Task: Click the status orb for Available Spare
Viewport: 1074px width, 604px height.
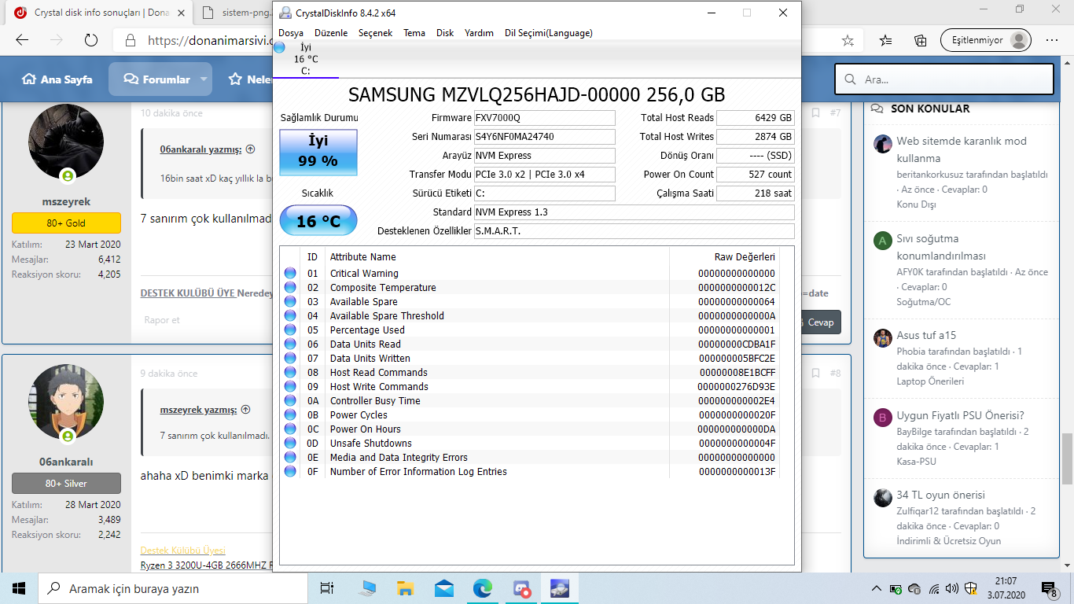Action: click(291, 302)
